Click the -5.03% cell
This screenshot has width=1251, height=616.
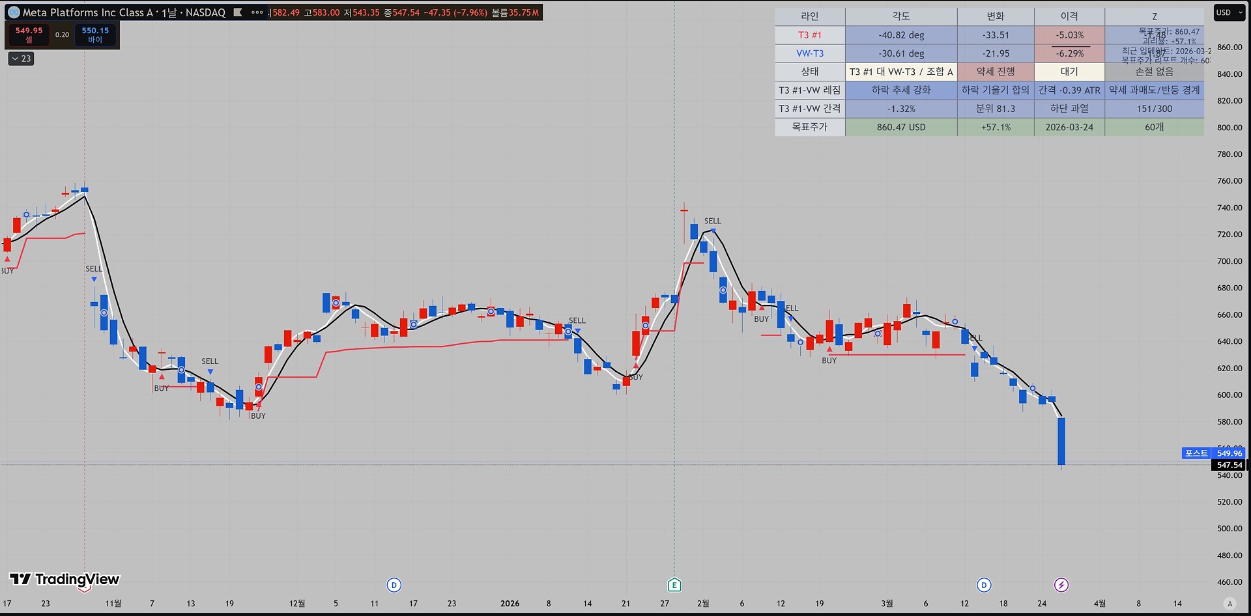(x=1069, y=35)
